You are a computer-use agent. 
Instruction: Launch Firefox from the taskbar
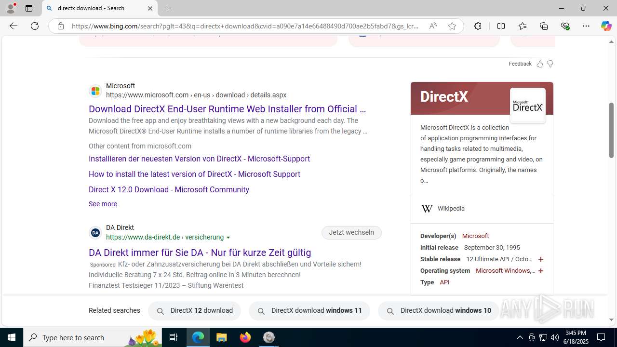coord(245,337)
